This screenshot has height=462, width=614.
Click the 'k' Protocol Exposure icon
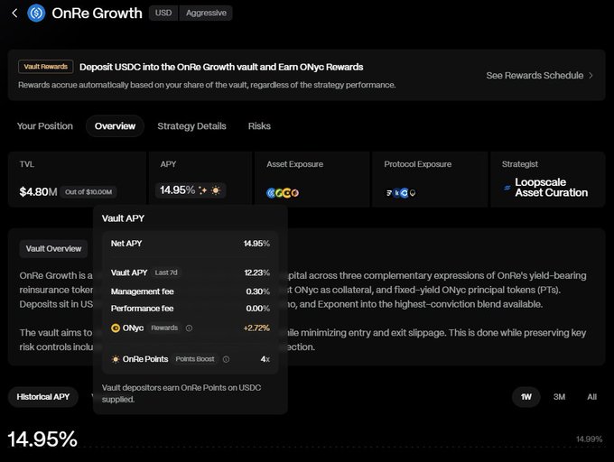point(396,193)
